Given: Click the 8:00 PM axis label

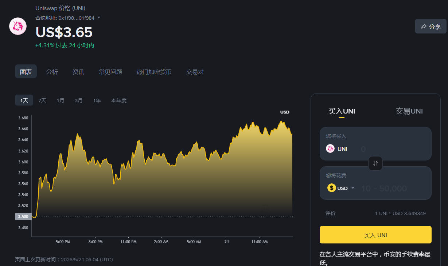Looking at the screenshot, I should coord(96,242).
